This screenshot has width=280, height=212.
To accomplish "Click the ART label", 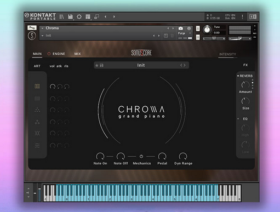I will [37, 66].
